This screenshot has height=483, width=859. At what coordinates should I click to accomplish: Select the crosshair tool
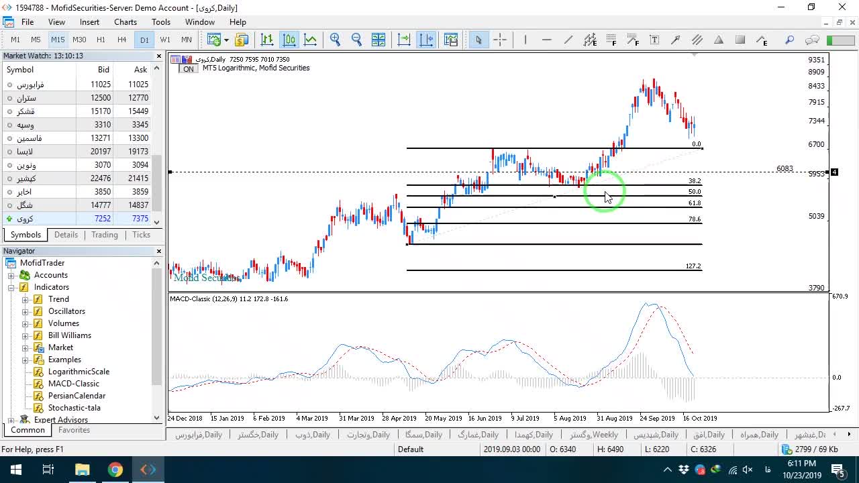pos(500,40)
